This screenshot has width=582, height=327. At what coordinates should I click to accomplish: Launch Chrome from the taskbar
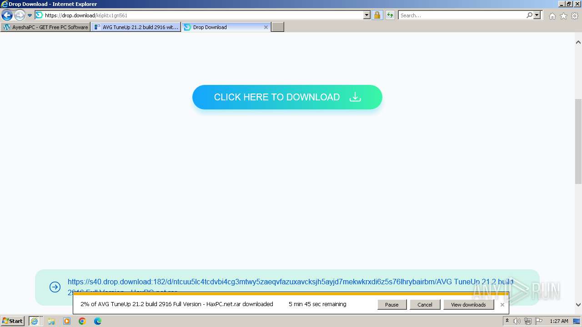pyautogui.click(x=82, y=321)
